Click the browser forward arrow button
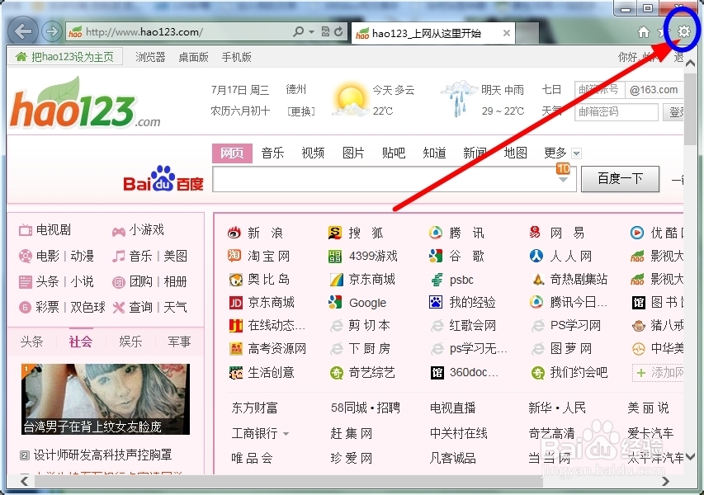The image size is (704, 495). click(52, 31)
